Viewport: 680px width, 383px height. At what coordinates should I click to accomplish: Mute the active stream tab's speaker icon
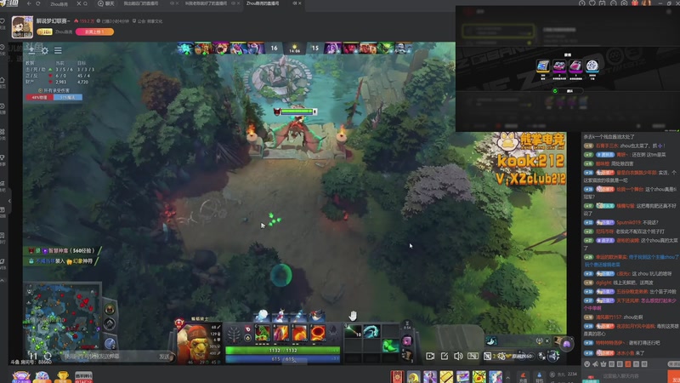coord(294,3)
